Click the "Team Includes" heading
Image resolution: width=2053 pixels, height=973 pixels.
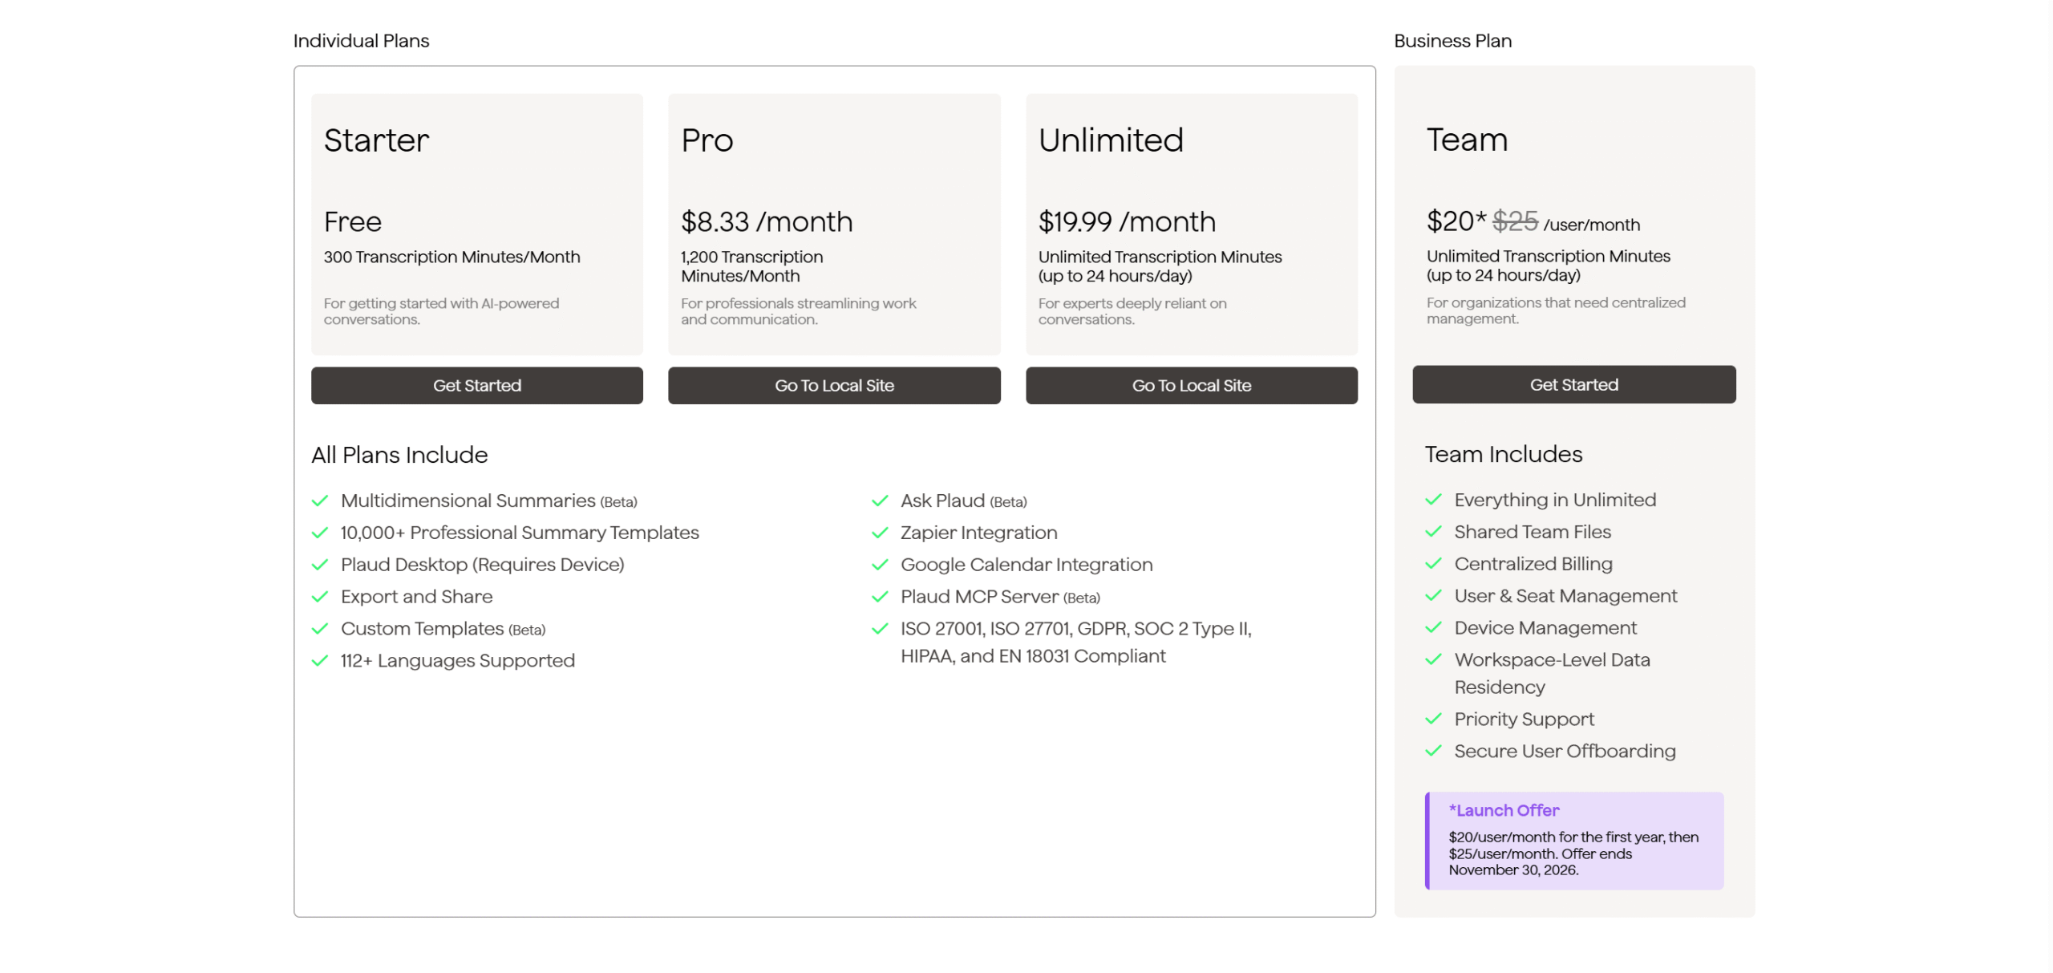click(x=1504, y=455)
